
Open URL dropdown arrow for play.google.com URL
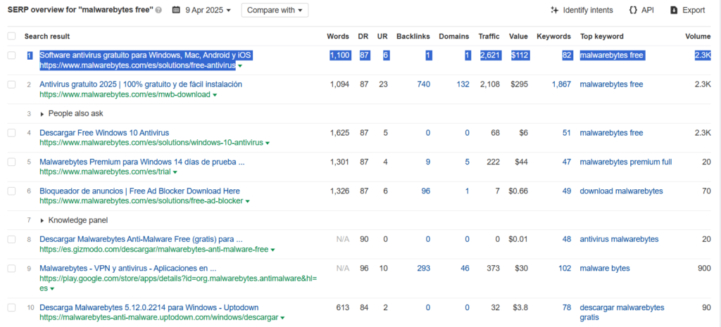click(52, 289)
